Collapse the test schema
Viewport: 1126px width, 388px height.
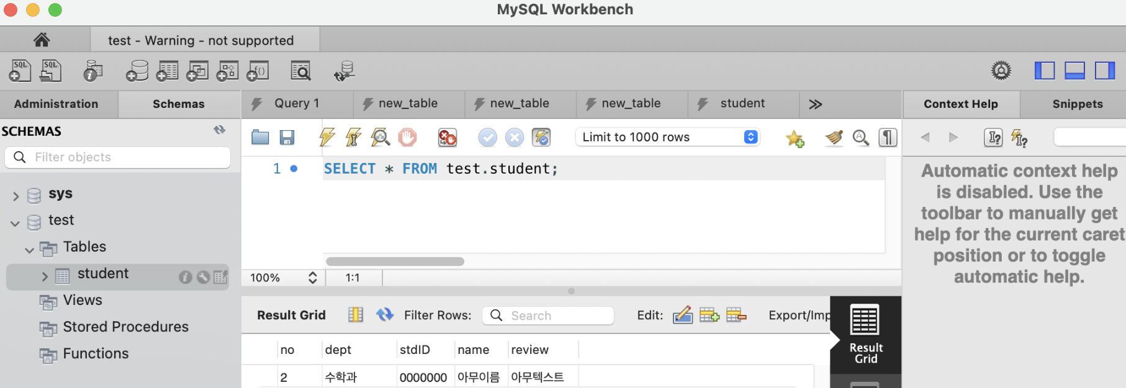point(15,223)
